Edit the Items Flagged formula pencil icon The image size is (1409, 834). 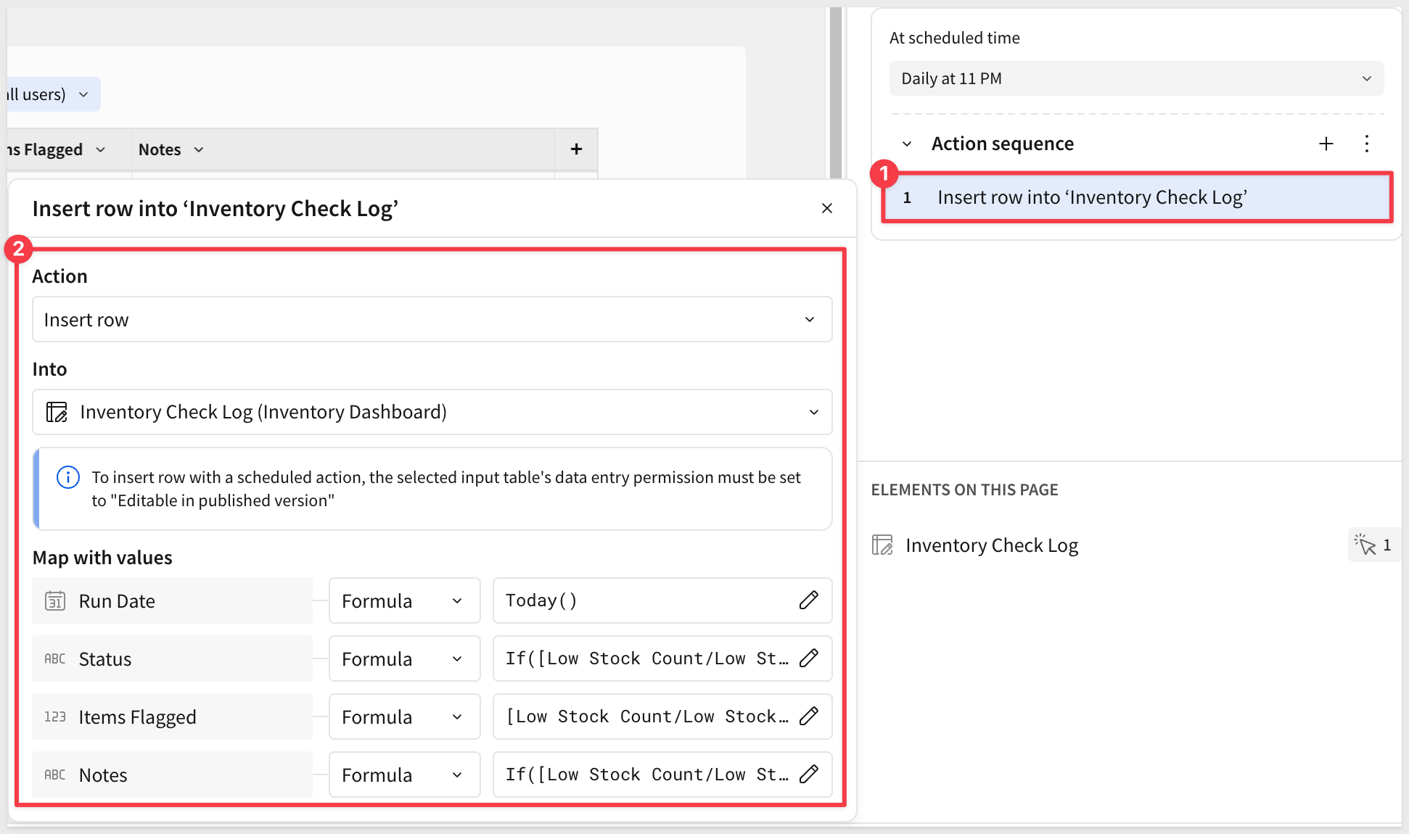coord(808,717)
